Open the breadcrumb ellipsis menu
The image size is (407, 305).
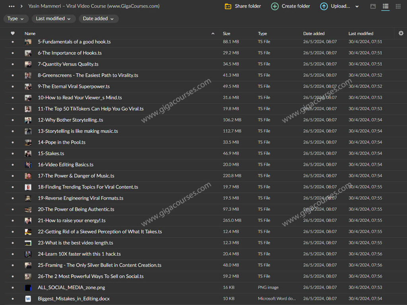tap(12, 6)
